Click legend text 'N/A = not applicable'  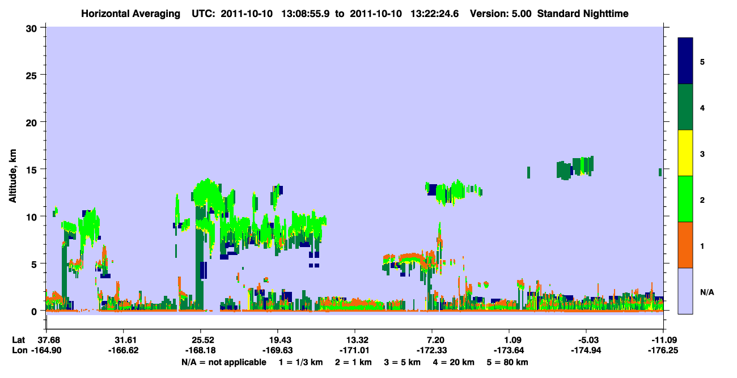[x=223, y=362]
